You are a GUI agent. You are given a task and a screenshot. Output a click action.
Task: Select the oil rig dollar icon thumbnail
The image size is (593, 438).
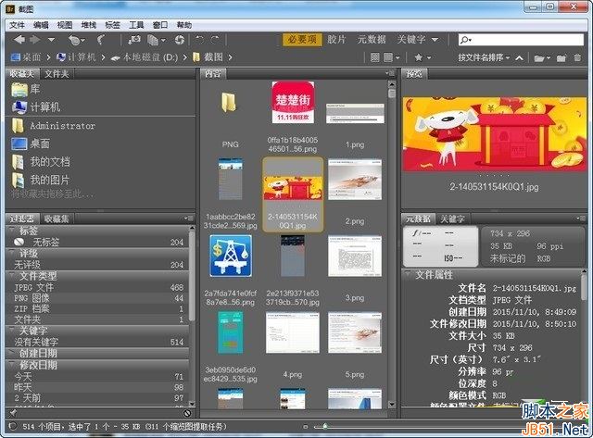click(x=231, y=256)
